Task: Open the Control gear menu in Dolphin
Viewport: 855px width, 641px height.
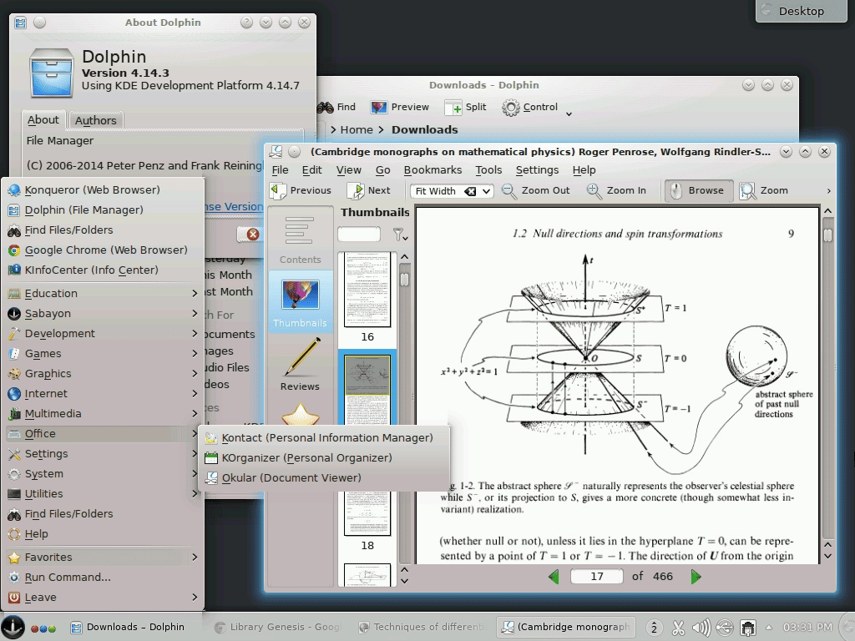Action: click(537, 108)
